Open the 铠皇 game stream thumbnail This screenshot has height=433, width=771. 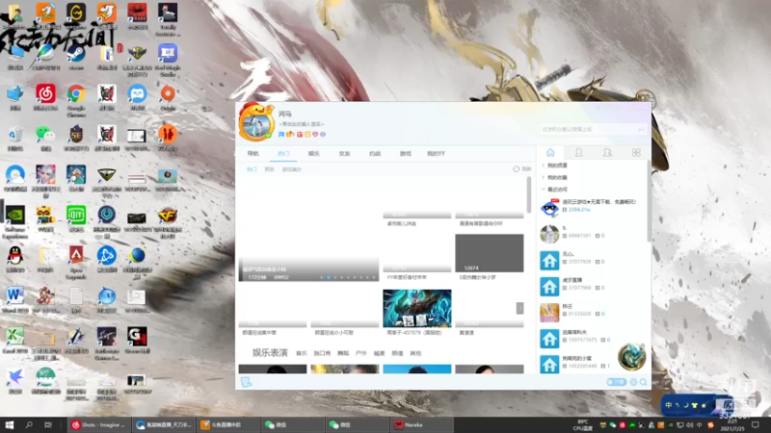(417, 308)
